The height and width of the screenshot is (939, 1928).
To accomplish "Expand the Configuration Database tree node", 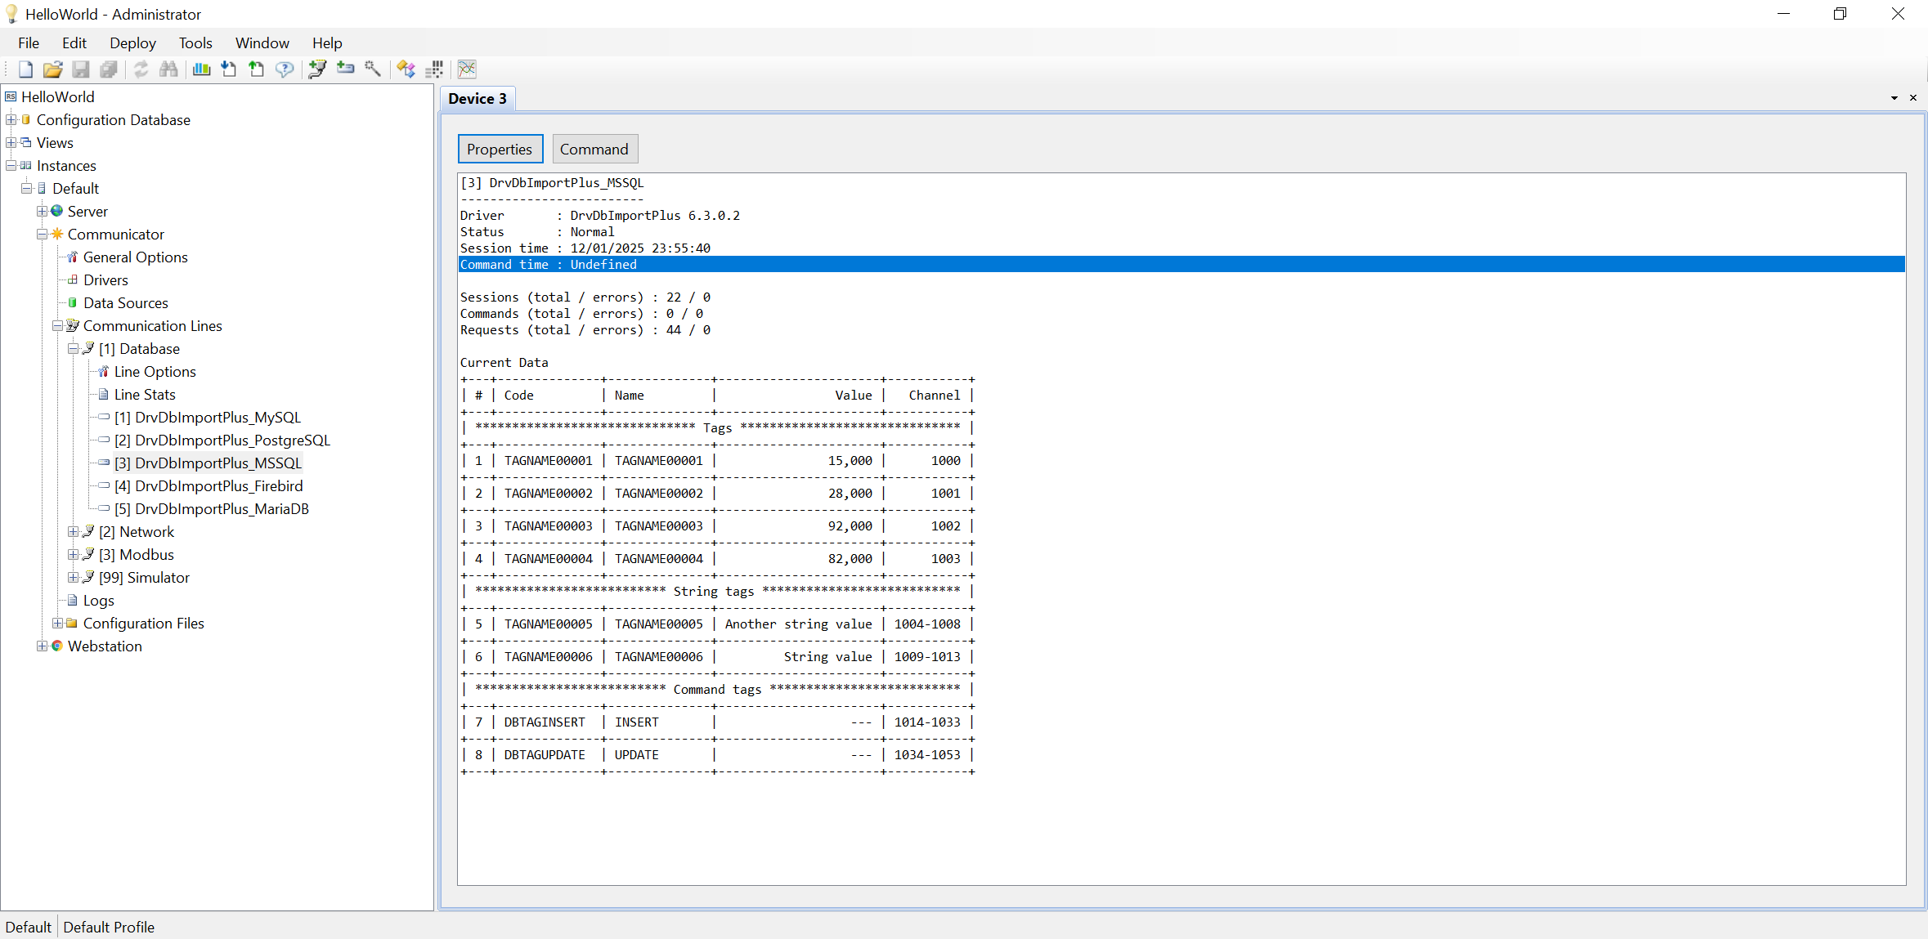I will [11, 120].
